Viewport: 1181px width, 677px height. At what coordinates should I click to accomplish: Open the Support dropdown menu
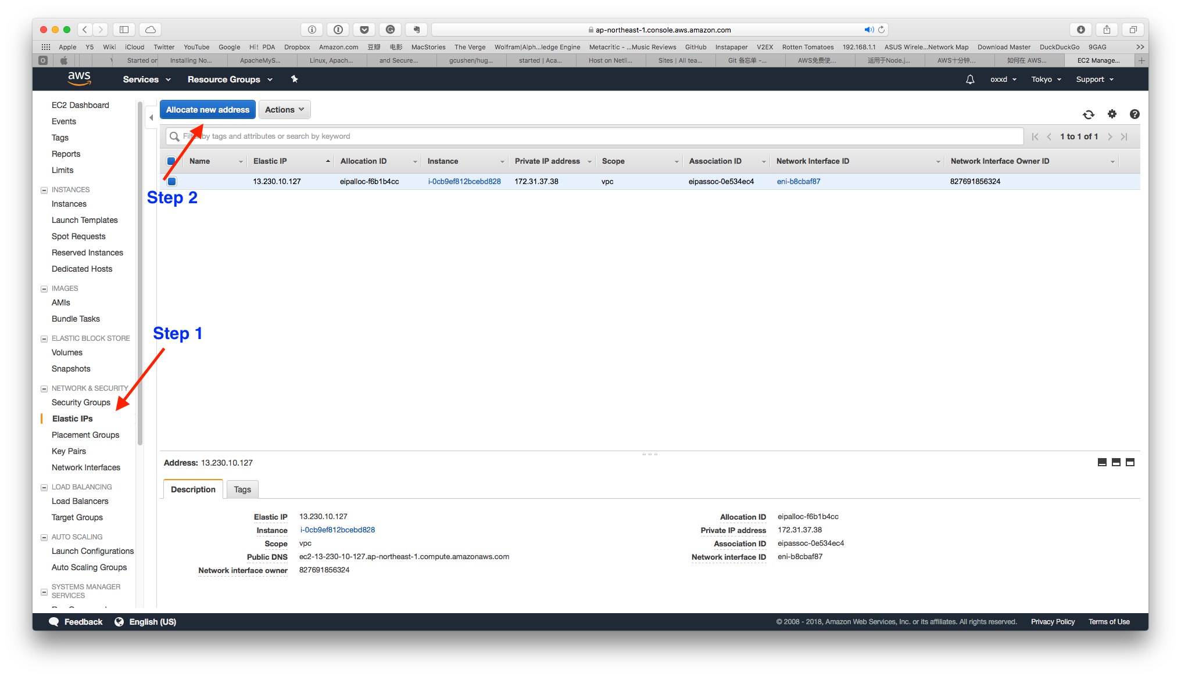point(1094,80)
